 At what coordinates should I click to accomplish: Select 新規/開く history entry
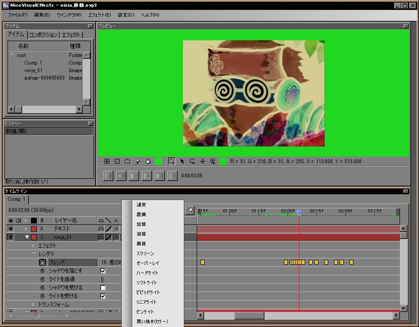pos(49,131)
